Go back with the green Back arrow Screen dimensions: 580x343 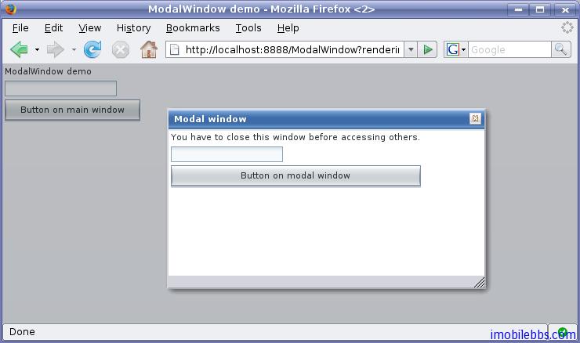(19, 49)
